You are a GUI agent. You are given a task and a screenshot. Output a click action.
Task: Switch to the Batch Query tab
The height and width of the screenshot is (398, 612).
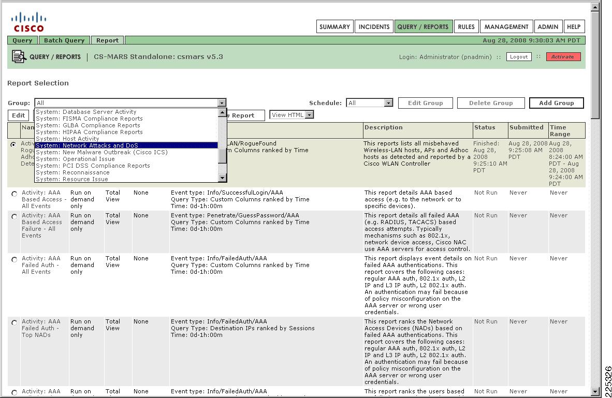[x=64, y=40]
